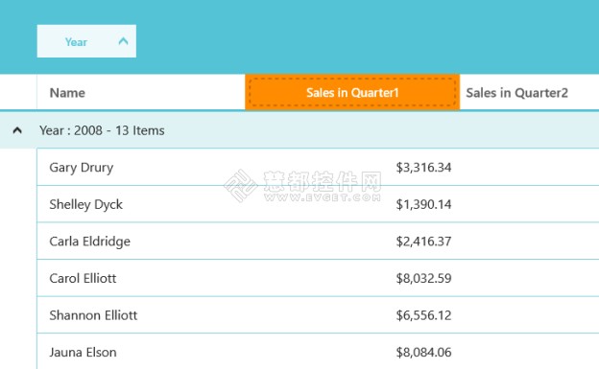Image resolution: width=599 pixels, height=369 pixels.
Task: Select the Shannon Elliott name cell
Action: 141,315
